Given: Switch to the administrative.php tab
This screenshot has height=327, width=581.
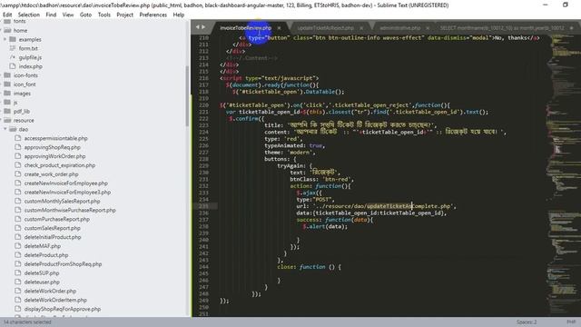Looking at the screenshot, I should point(399,28).
